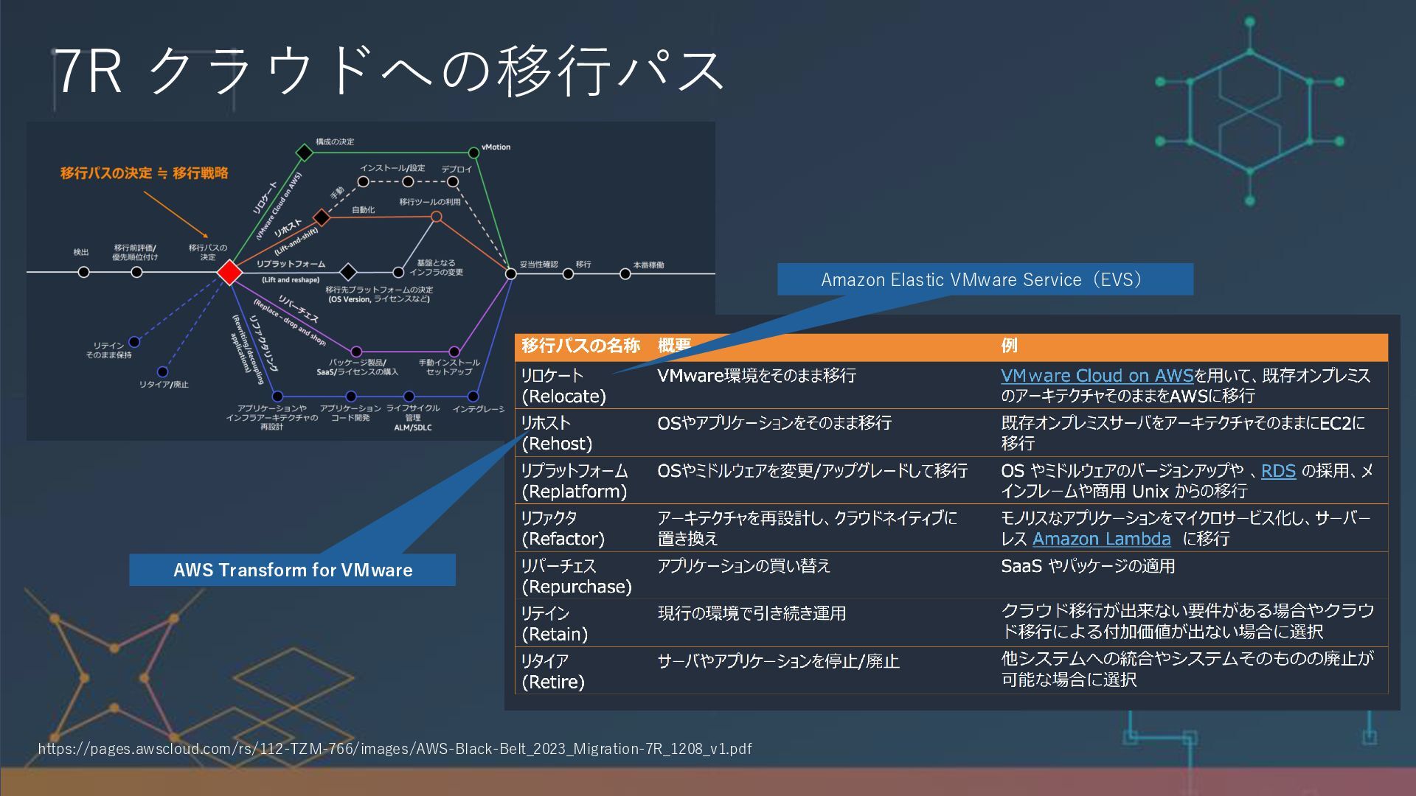Click the migration path diagram image
Screen dimensions: 1416x796
point(370,281)
